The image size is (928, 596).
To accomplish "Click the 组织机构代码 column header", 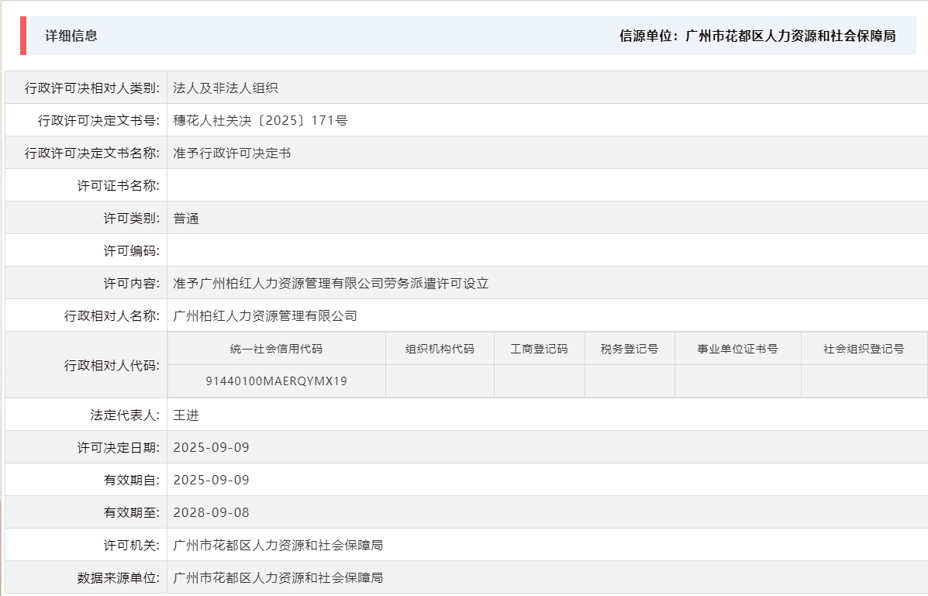I will (x=440, y=348).
